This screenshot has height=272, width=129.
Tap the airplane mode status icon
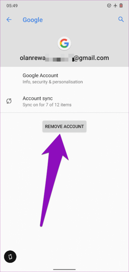pos(115,5)
